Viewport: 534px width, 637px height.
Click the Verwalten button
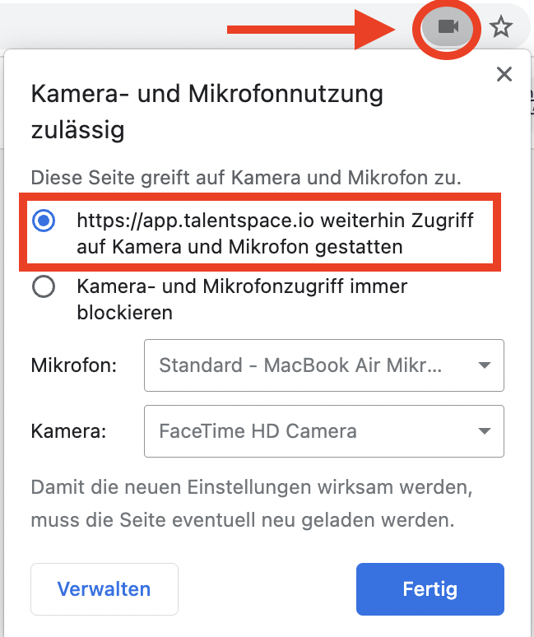click(104, 589)
